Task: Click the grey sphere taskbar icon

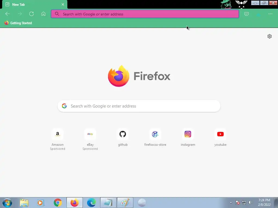Action: coord(142,203)
